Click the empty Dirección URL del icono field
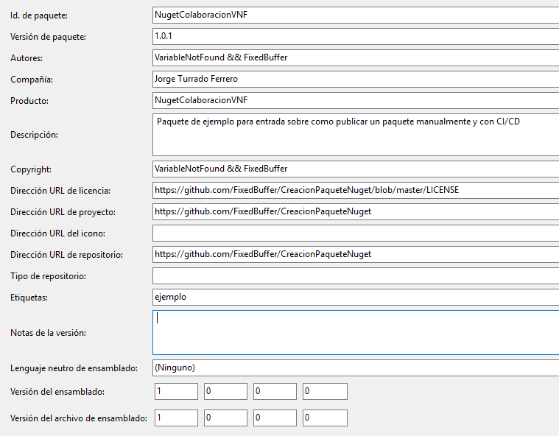Image resolution: width=559 pixels, height=436 pixels. pos(356,233)
